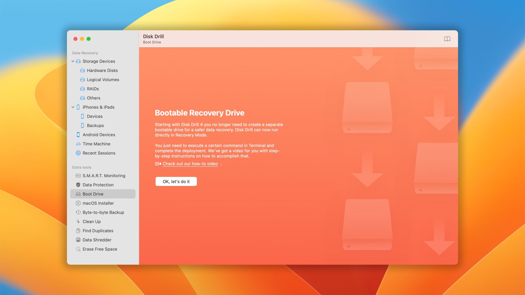
Task: Click the "OK, let's do it" button
Action: tap(176, 181)
